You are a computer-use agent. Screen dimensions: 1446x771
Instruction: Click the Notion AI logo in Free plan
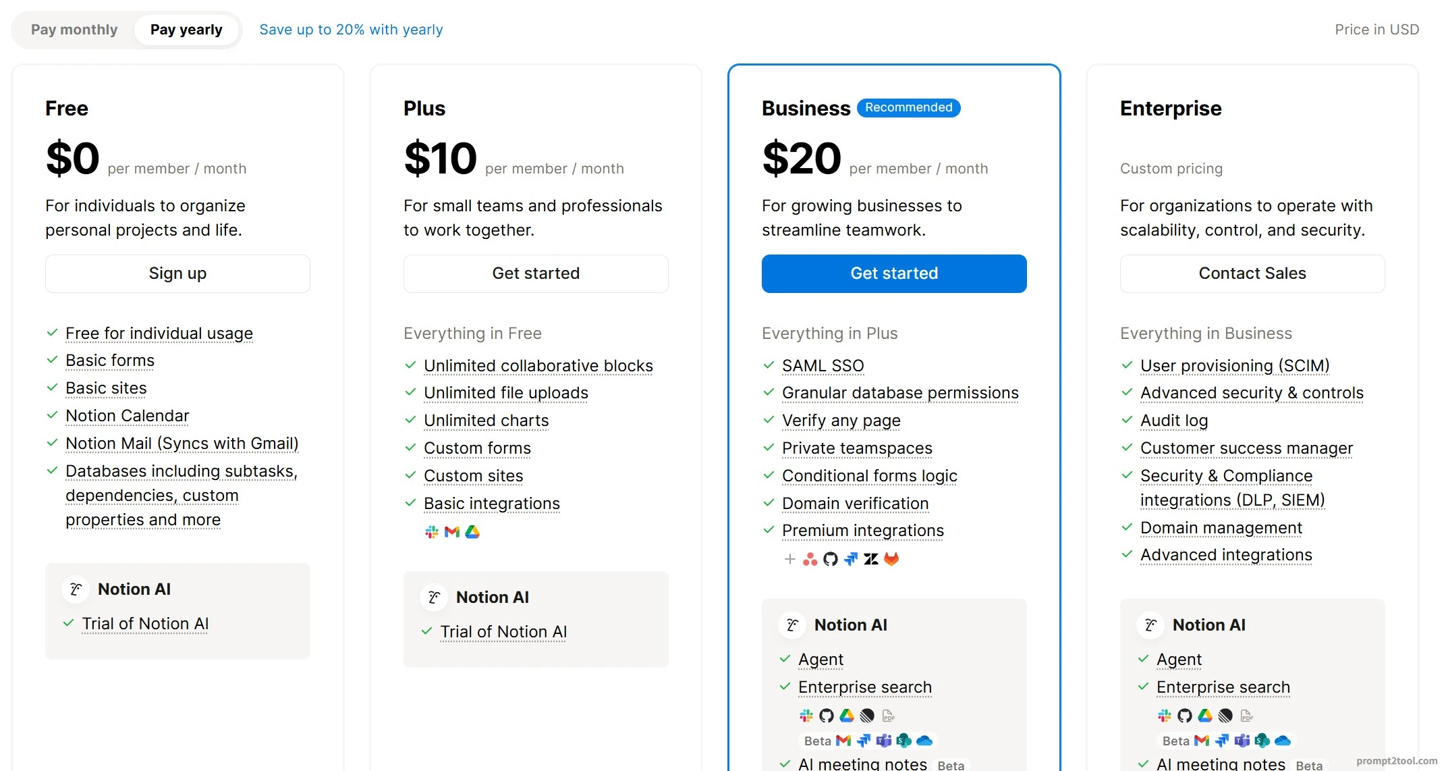(76, 589)
